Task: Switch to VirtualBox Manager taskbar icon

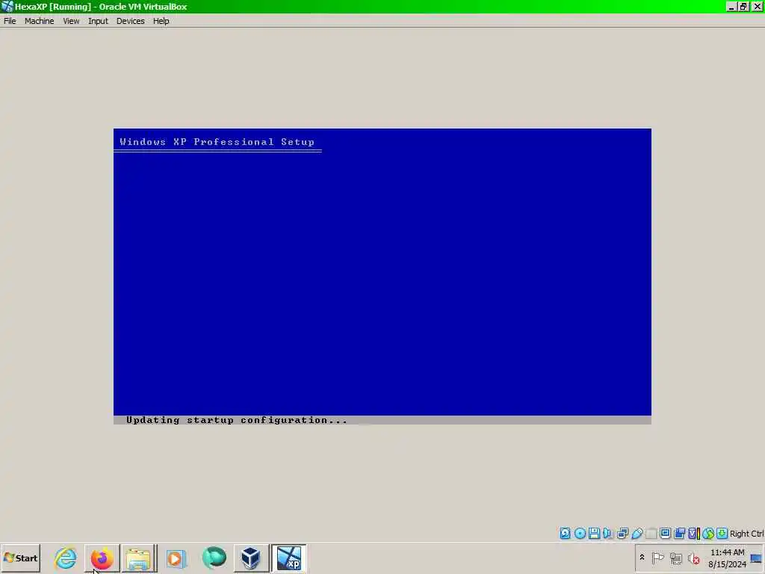Action: pyautogui.click(x=250, y=558)
